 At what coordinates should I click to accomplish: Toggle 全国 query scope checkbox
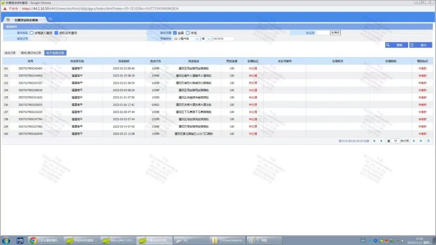pos(175,33)
